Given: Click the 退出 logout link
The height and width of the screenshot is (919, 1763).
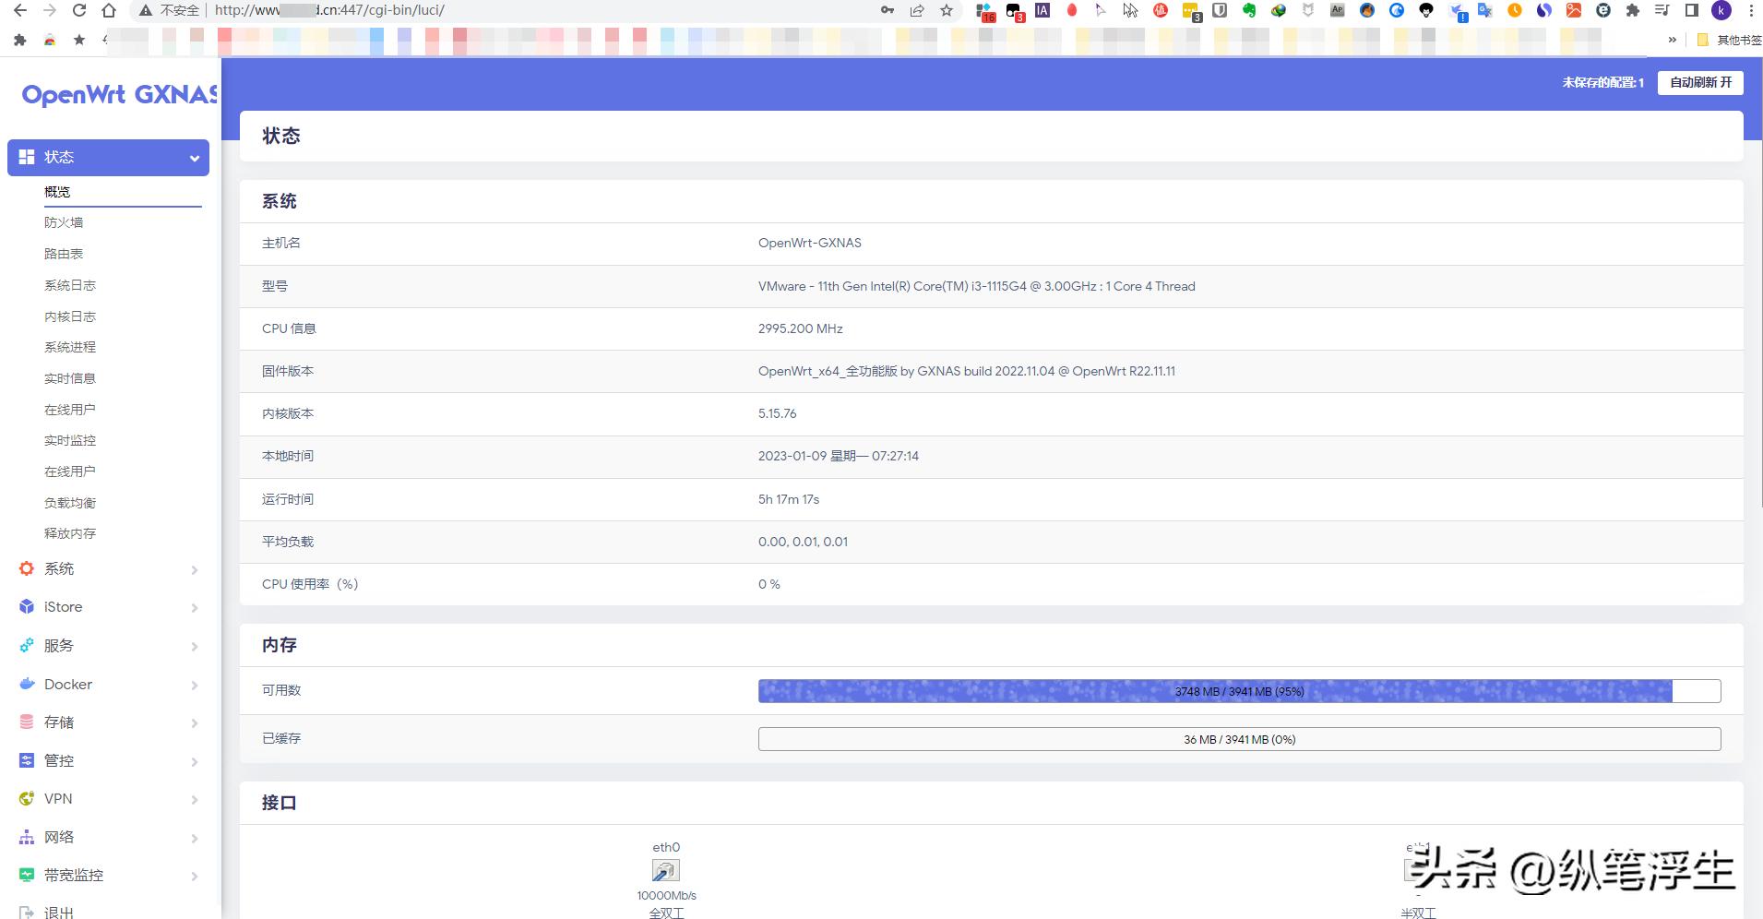Looking at the screenshot, I should click(58, 912).
